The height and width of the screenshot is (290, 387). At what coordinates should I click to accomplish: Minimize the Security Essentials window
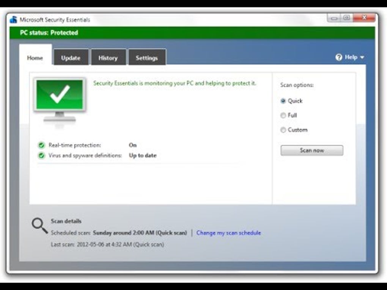(x=334, y=18)
